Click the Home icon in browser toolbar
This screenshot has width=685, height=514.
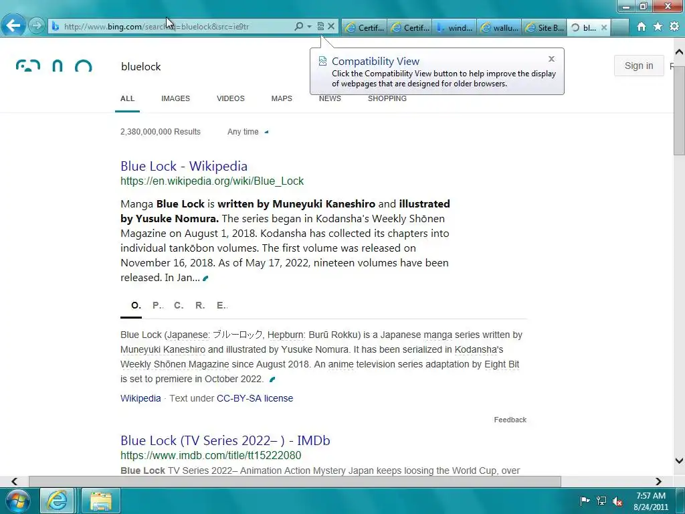(x=642, y=27)
